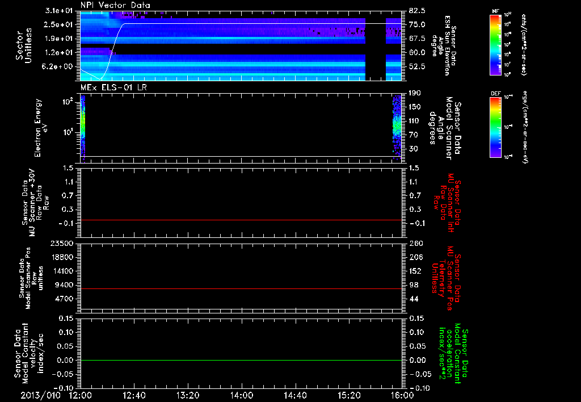Click the 12:40 time axis label

tap(134, 395)
